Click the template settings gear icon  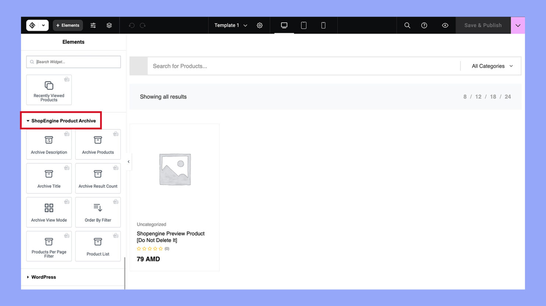260,25
